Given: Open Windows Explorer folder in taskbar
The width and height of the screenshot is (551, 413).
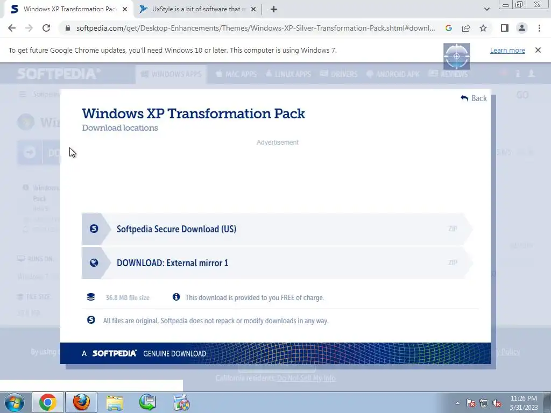Looking at the screenshot, I should pyautogui.click(x=115, y=402).
